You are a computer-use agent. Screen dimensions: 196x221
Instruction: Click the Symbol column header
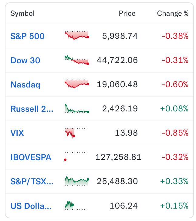22,14
